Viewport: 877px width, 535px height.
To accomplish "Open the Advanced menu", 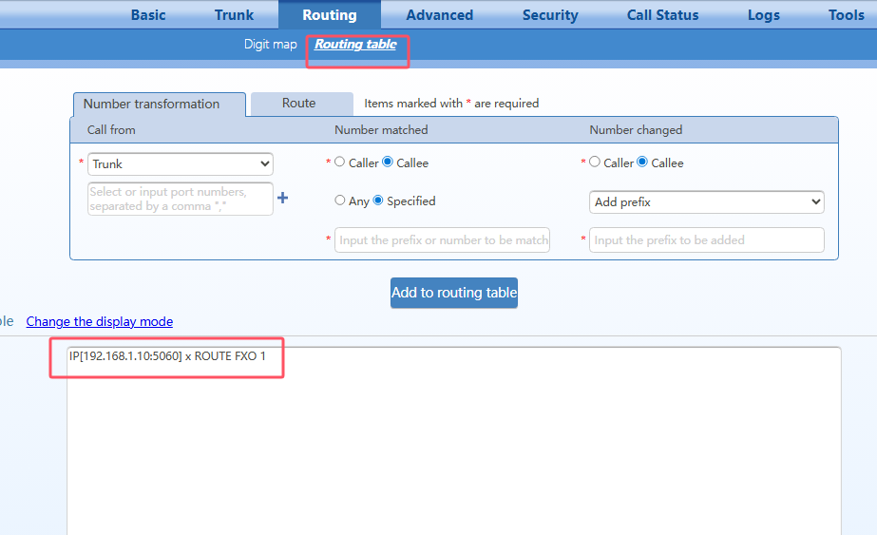I will (x=439, y=15).
